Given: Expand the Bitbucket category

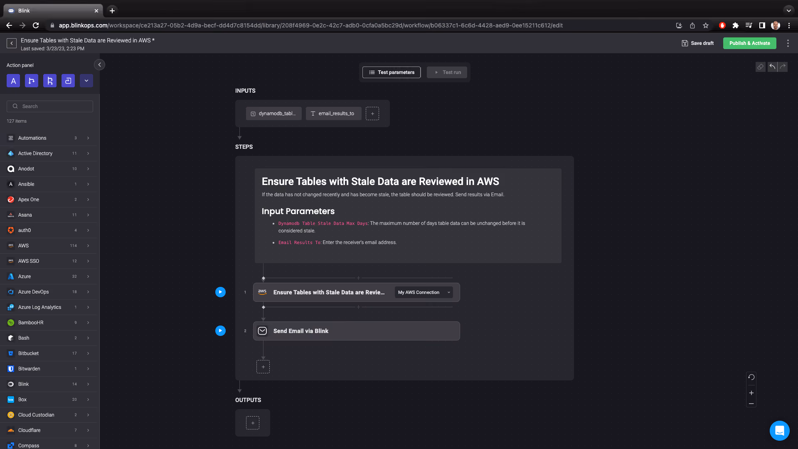Looking at the screenshot, I should tap(48, 353).
